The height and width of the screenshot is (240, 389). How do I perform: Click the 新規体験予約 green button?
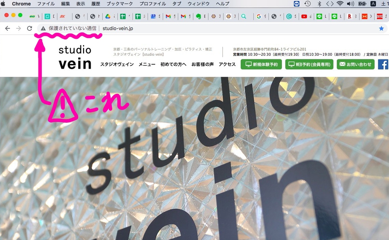[x=261, y=64]
